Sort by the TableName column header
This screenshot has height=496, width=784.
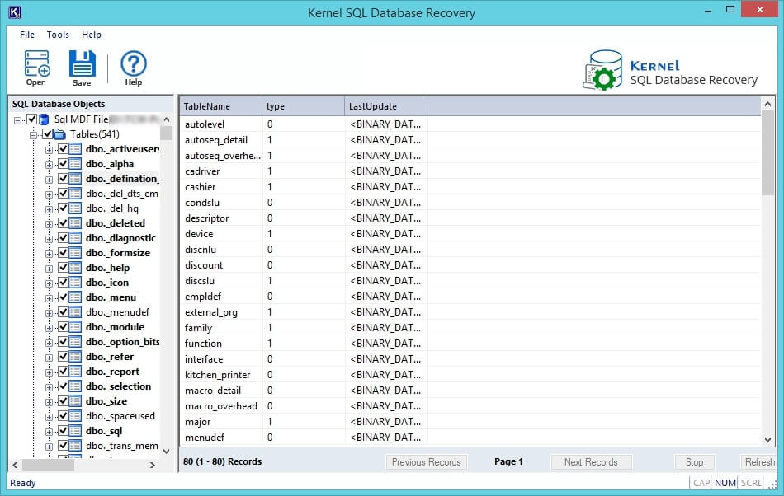pyautogui.click(x=220, y=106)
